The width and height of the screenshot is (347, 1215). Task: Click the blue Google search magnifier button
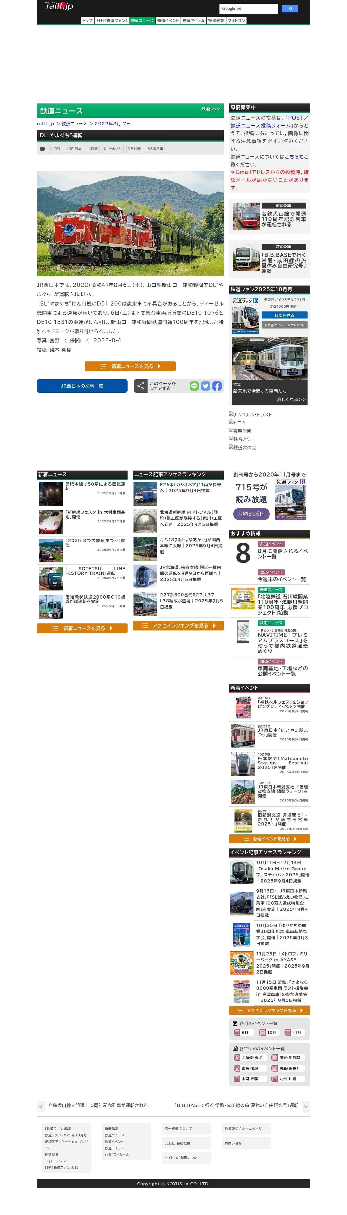[x=289, y=8]
